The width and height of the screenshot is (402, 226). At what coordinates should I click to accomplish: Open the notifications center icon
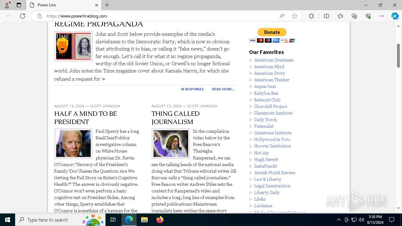[392, 220]
